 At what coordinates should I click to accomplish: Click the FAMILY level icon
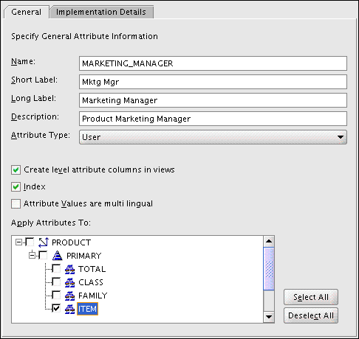pos(69,296)
